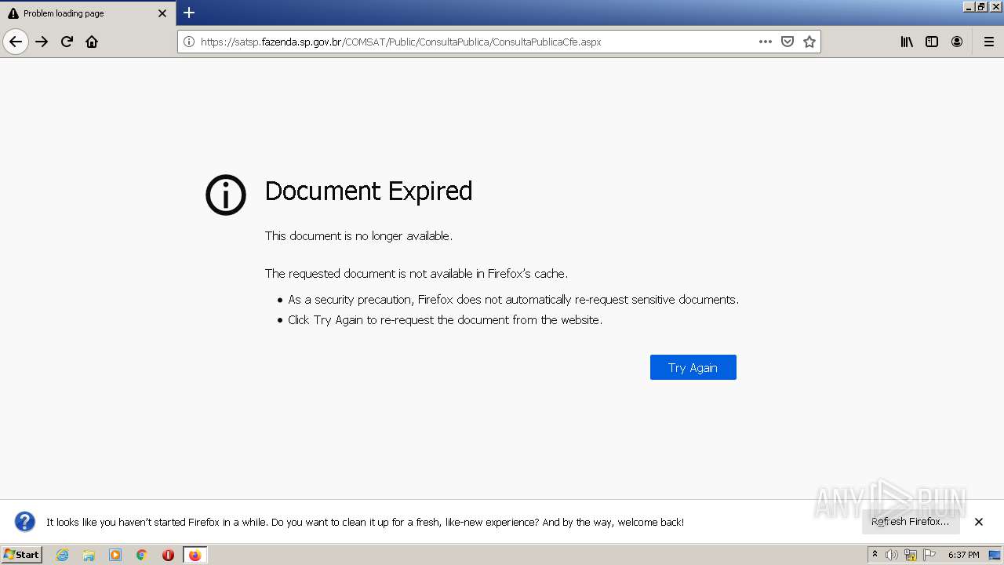1004x565 pixels.
Task: Click the Refresh Firefox button
Action: [x=910, y=521]
